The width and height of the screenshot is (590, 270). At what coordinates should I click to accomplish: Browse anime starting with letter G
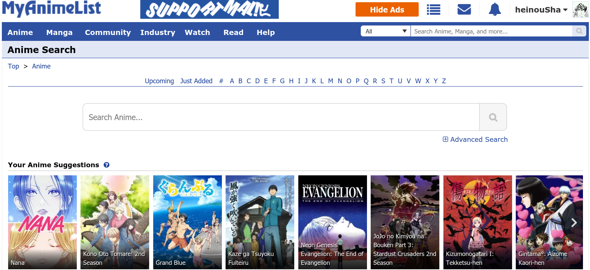pos(282,81)
